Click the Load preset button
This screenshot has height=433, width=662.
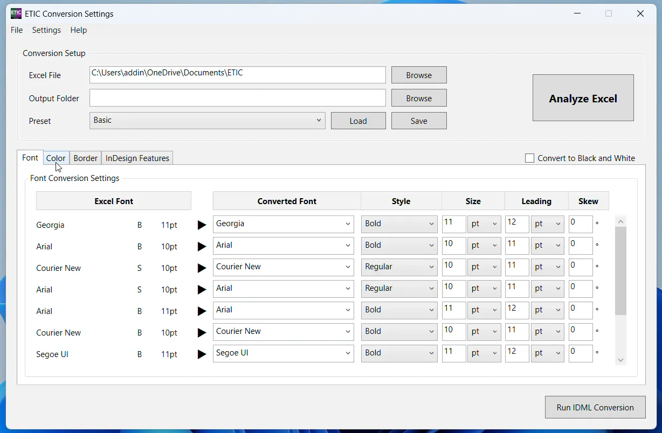point(358,121)
